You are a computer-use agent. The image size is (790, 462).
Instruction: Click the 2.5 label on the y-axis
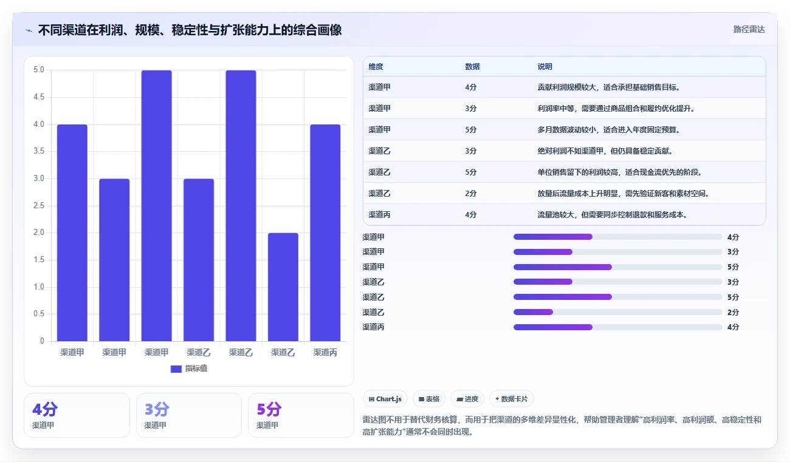pyautogui.click(x=38, y=206)
